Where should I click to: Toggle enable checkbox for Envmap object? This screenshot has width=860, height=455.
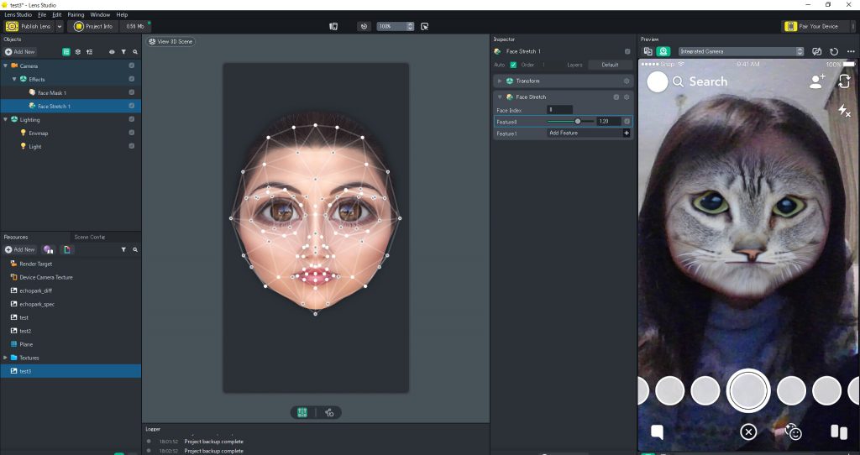[x=132, y=133]
